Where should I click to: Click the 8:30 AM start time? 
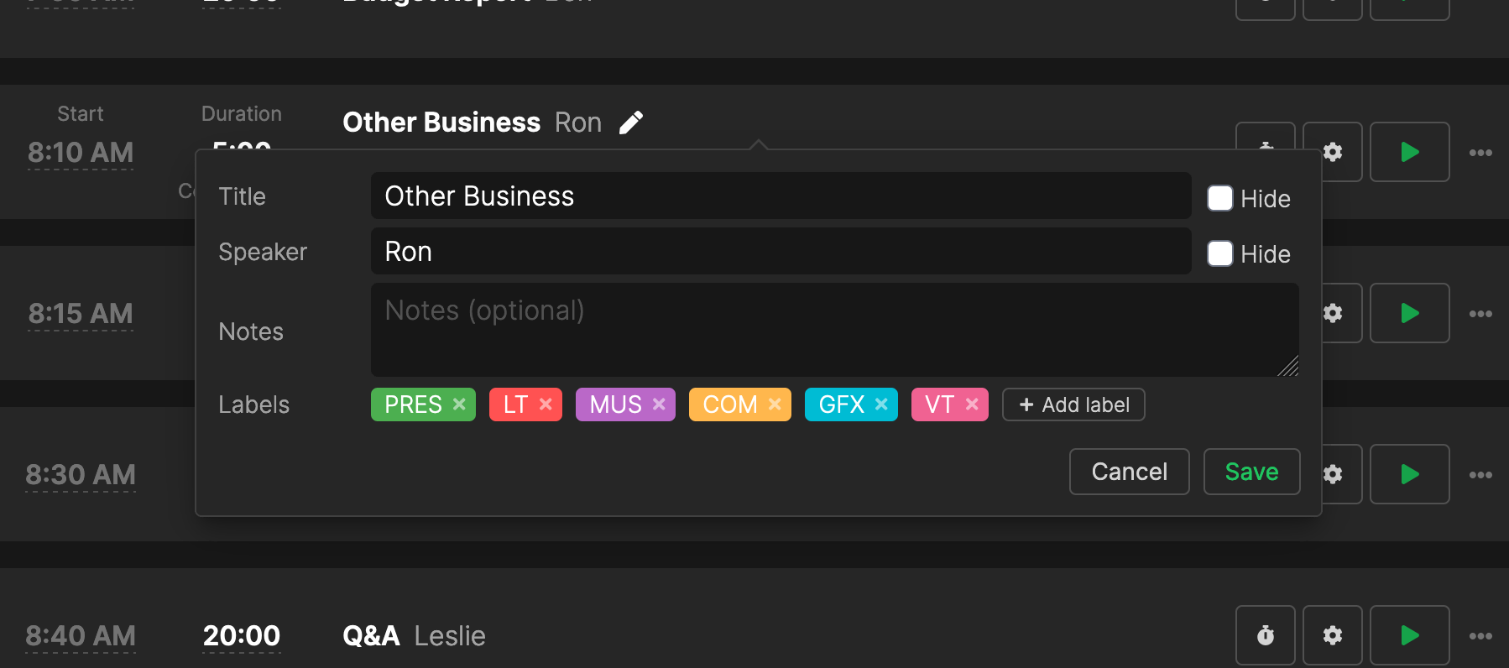coord(81,475)
